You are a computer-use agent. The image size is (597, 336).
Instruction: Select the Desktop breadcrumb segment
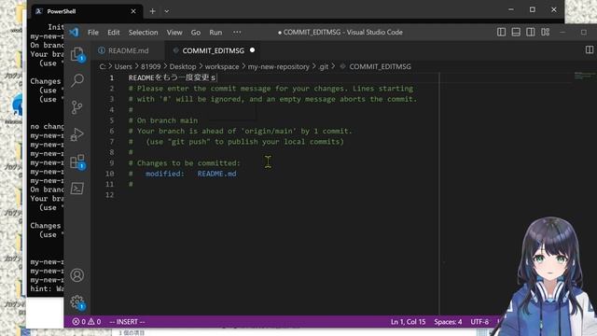[183, 66]
